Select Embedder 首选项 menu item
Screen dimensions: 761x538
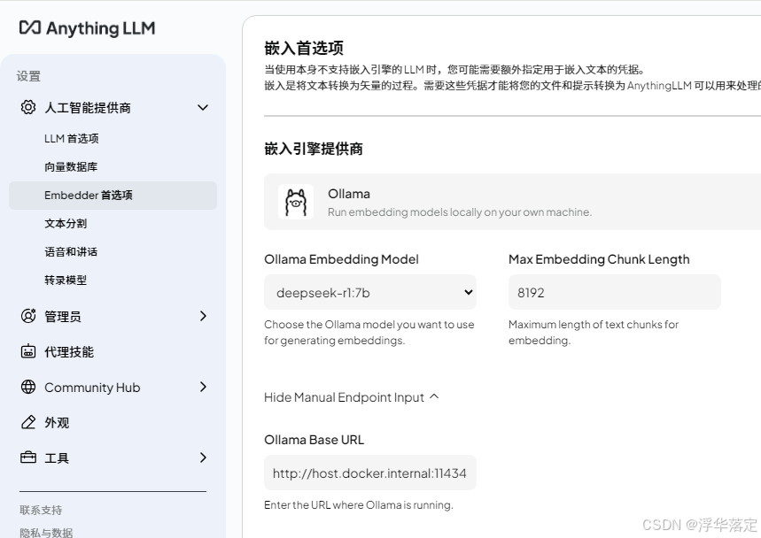tap(113, 196)
